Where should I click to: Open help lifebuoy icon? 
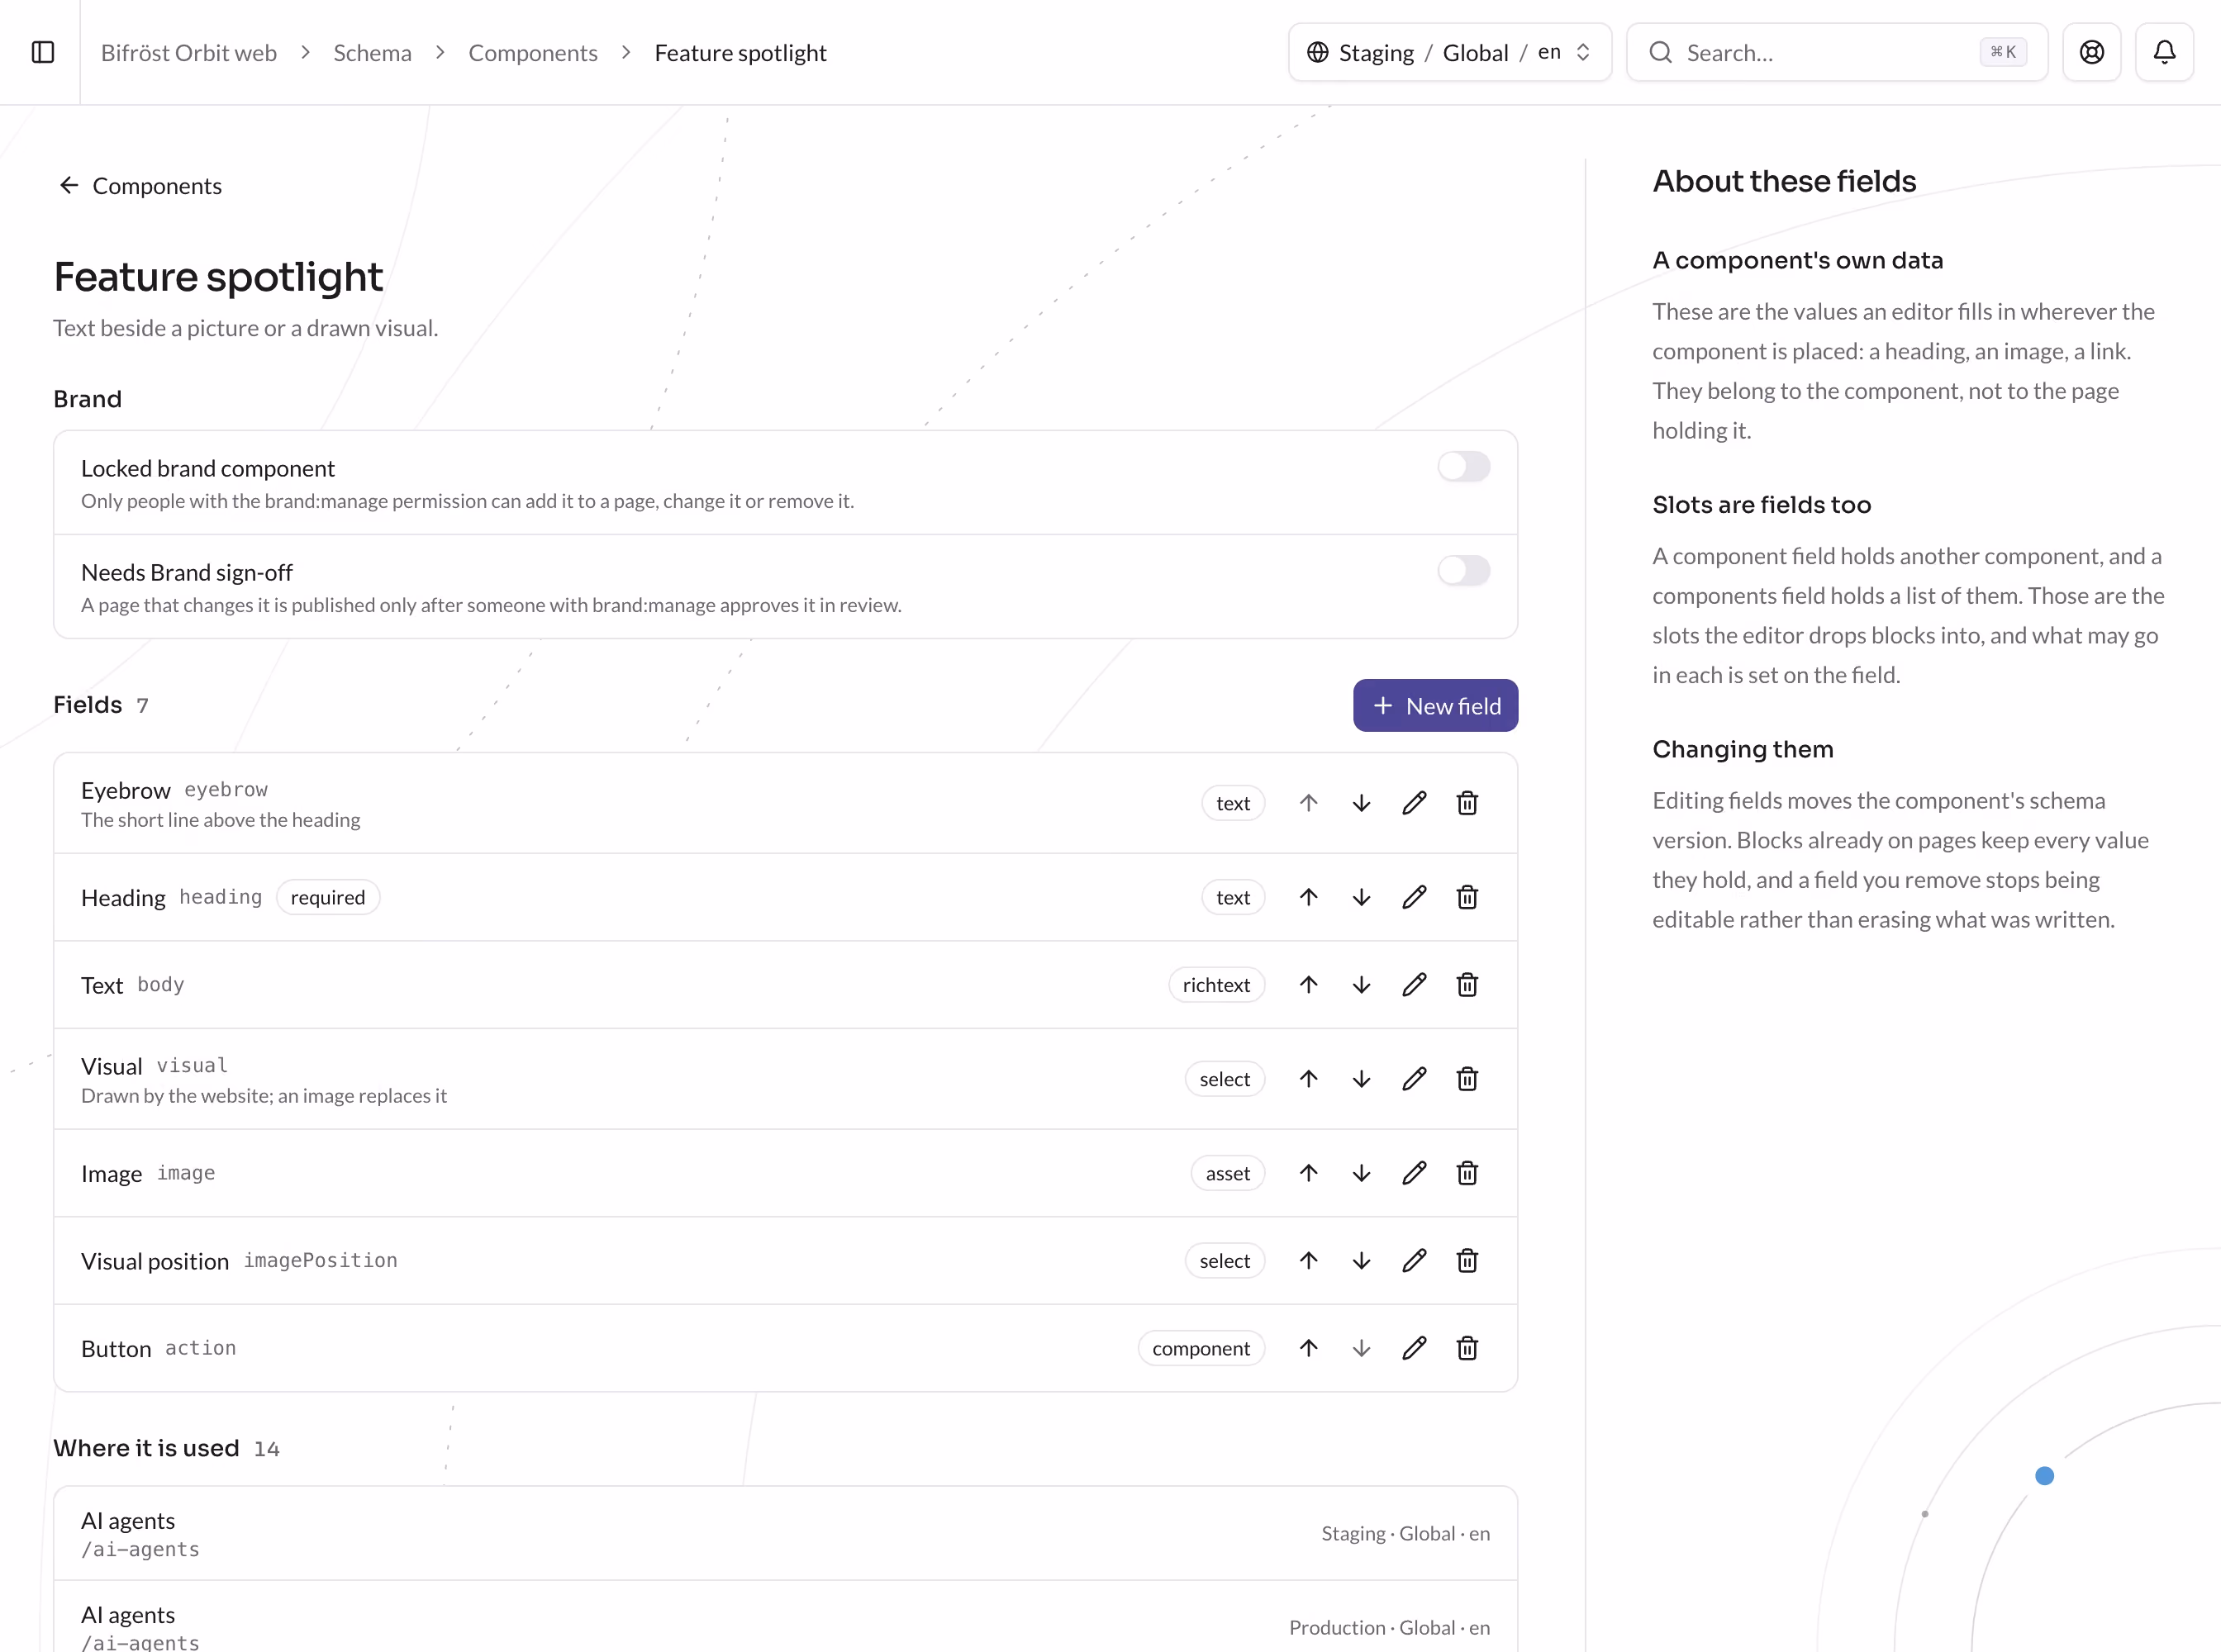click(x=2091, y=52)
